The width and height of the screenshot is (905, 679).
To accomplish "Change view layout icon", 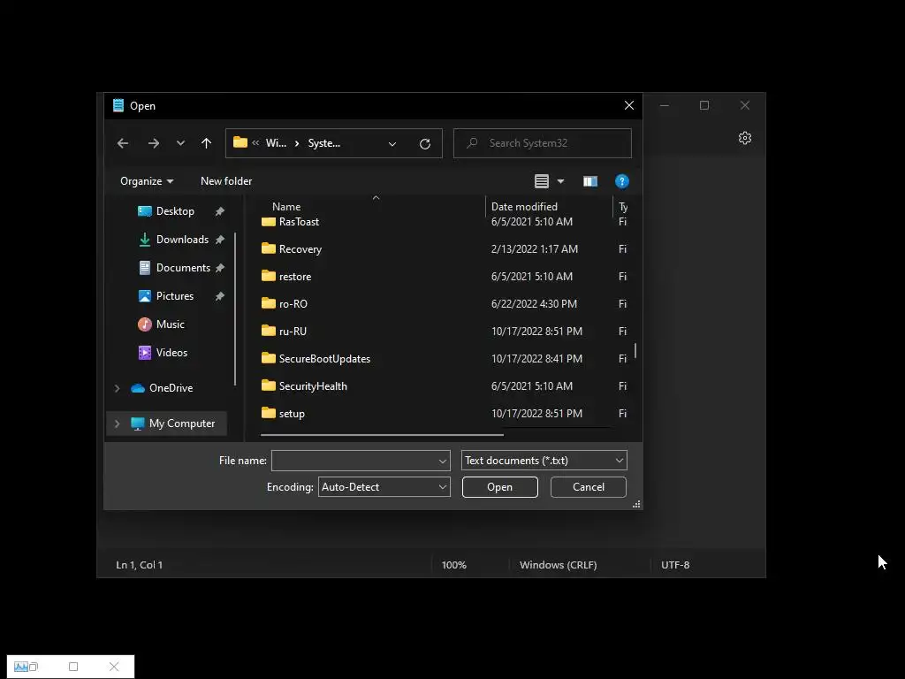I will pyautogui.click(x=542, y=181).
